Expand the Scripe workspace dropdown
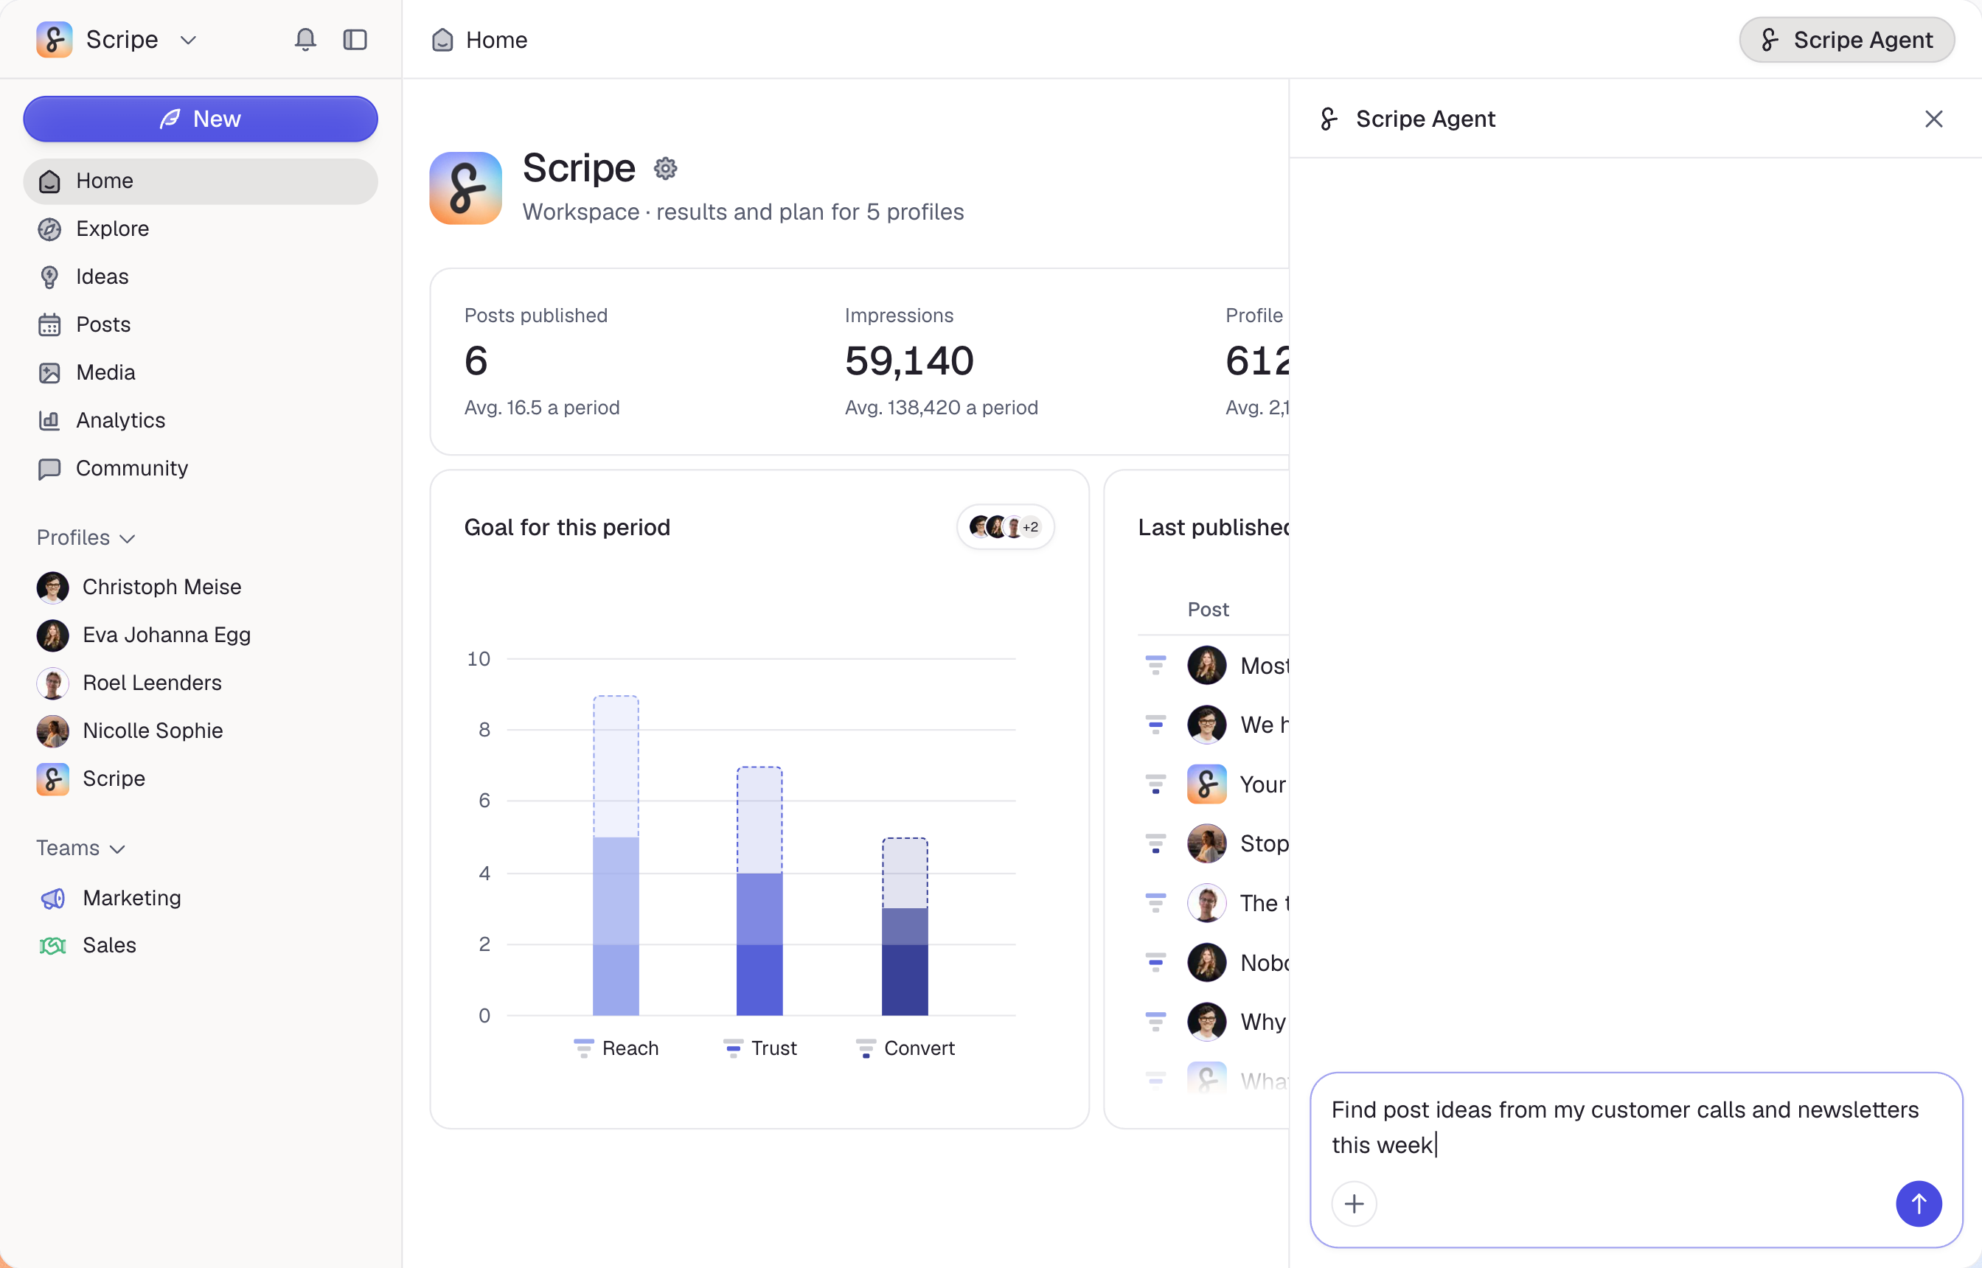The image size is (1982, 1268). 189,40
